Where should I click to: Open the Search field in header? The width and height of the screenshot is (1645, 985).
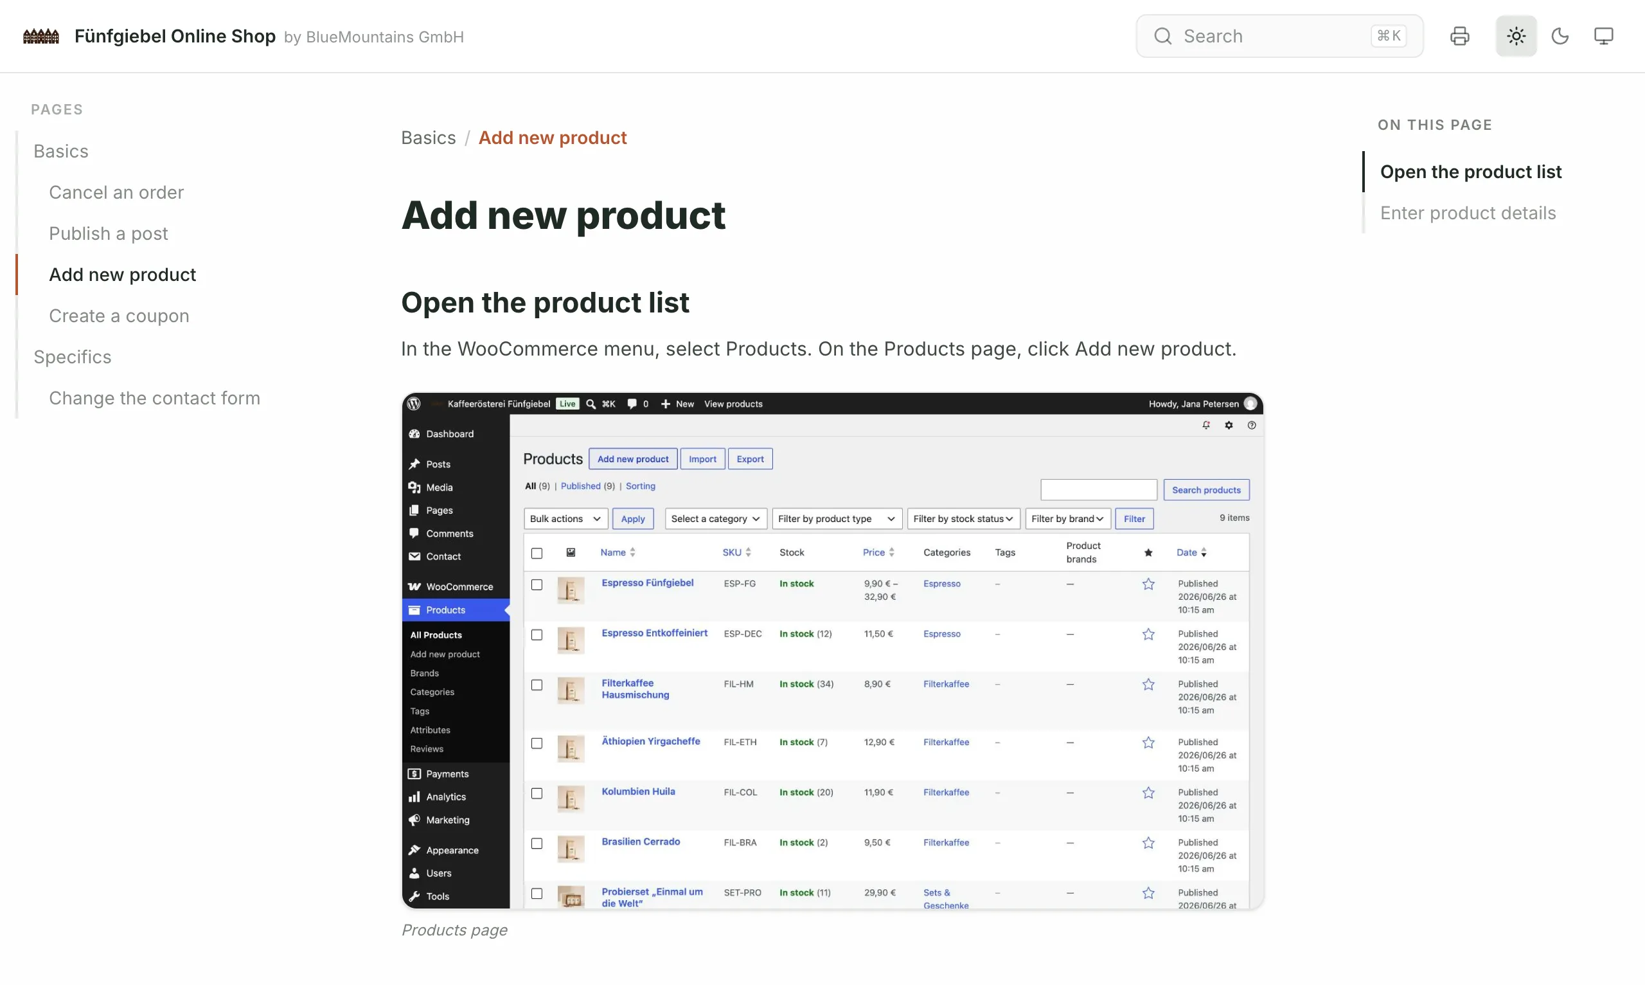point(1279,36)
